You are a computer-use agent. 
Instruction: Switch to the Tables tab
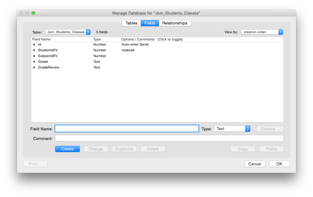pos(131,23)
